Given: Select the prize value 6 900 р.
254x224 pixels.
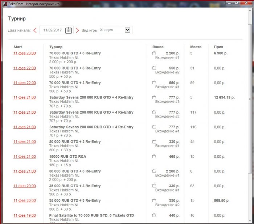Looking at the screenshot, I should point(221,53).
